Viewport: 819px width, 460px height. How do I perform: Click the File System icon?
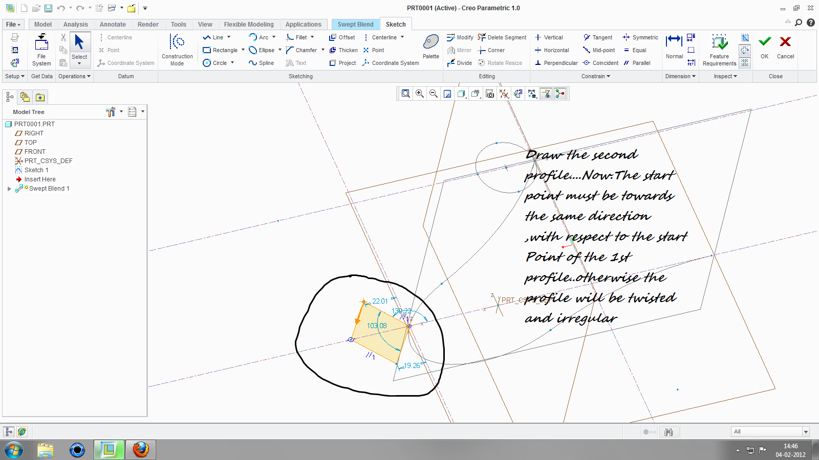[x=41, y=50]
